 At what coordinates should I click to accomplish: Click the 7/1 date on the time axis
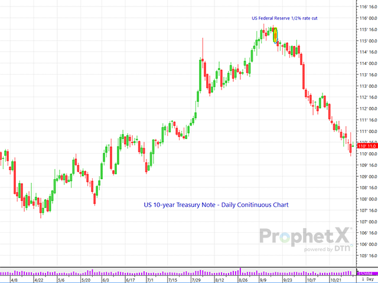click(x=151, y=280)
